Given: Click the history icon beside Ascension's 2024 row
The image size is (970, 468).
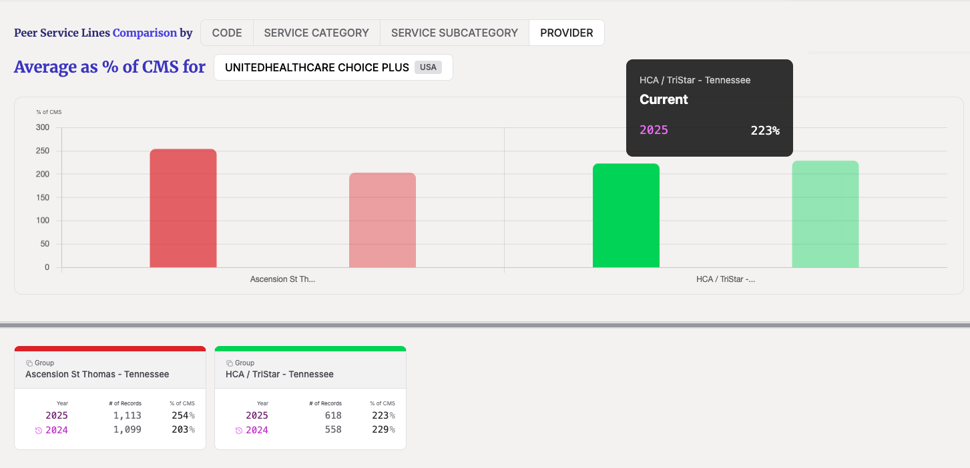Looking at the screenshot, I should (39, 430).
